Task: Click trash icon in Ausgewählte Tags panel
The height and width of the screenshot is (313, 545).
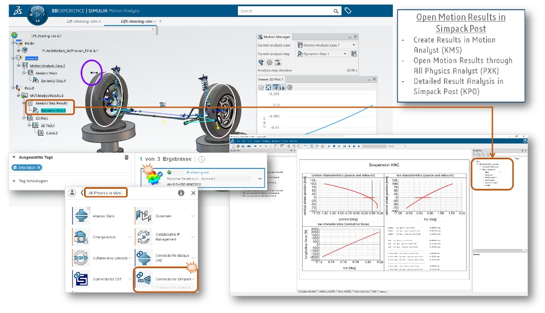Action: [127, 158]
